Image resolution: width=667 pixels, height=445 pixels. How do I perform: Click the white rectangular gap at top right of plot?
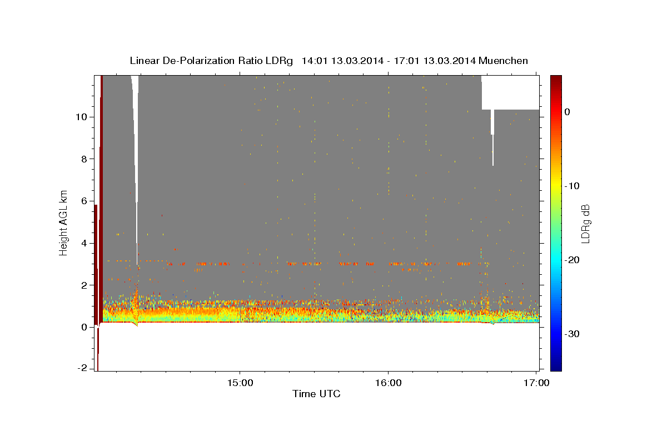click(x=510, y=92)
